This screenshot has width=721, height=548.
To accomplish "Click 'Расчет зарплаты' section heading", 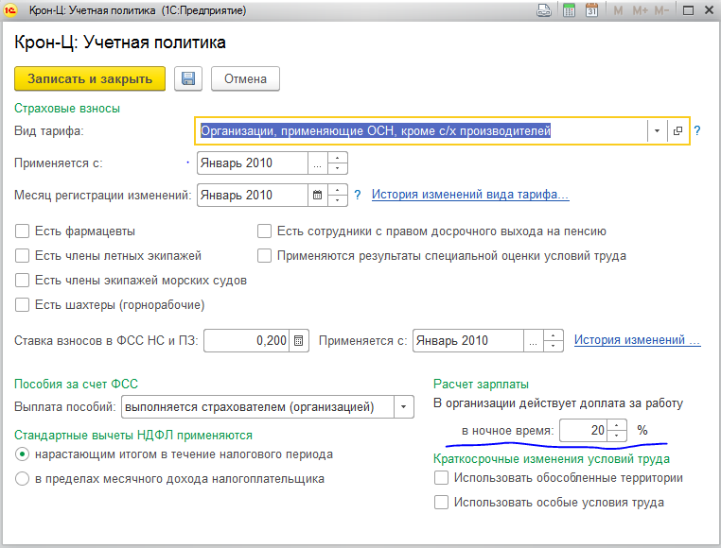I will [481, 384].
